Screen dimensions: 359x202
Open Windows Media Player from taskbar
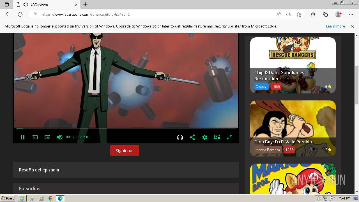pos(41,198)
